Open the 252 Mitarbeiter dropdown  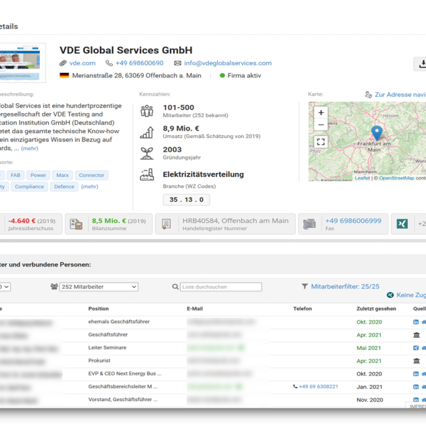pyautogui.click(x=99, y=287)
